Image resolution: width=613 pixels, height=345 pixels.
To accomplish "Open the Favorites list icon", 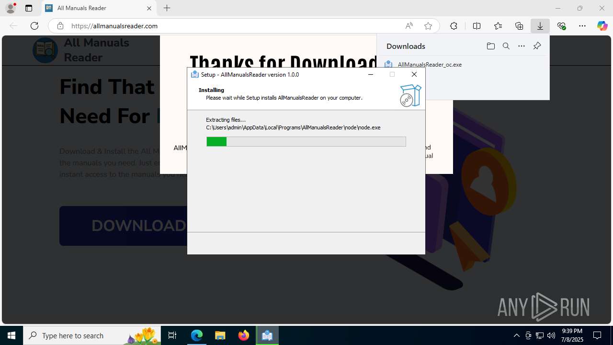I will pos(498,26).
